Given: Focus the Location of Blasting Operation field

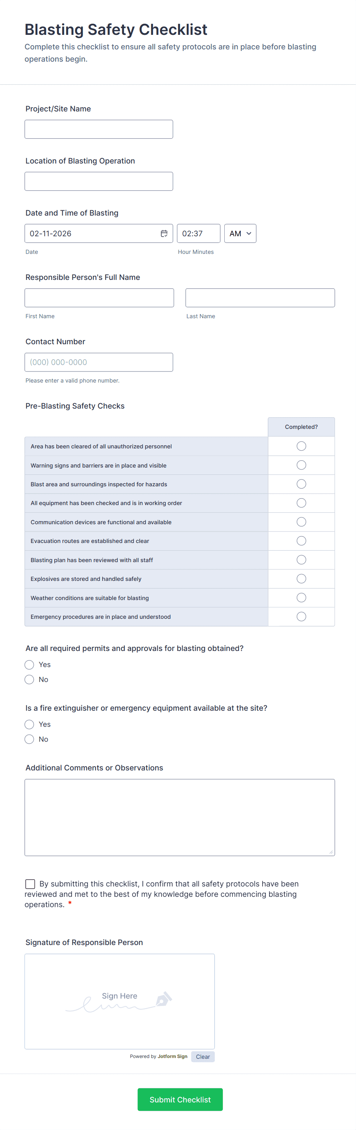Looking at the screenshot, I should point(99,181).
